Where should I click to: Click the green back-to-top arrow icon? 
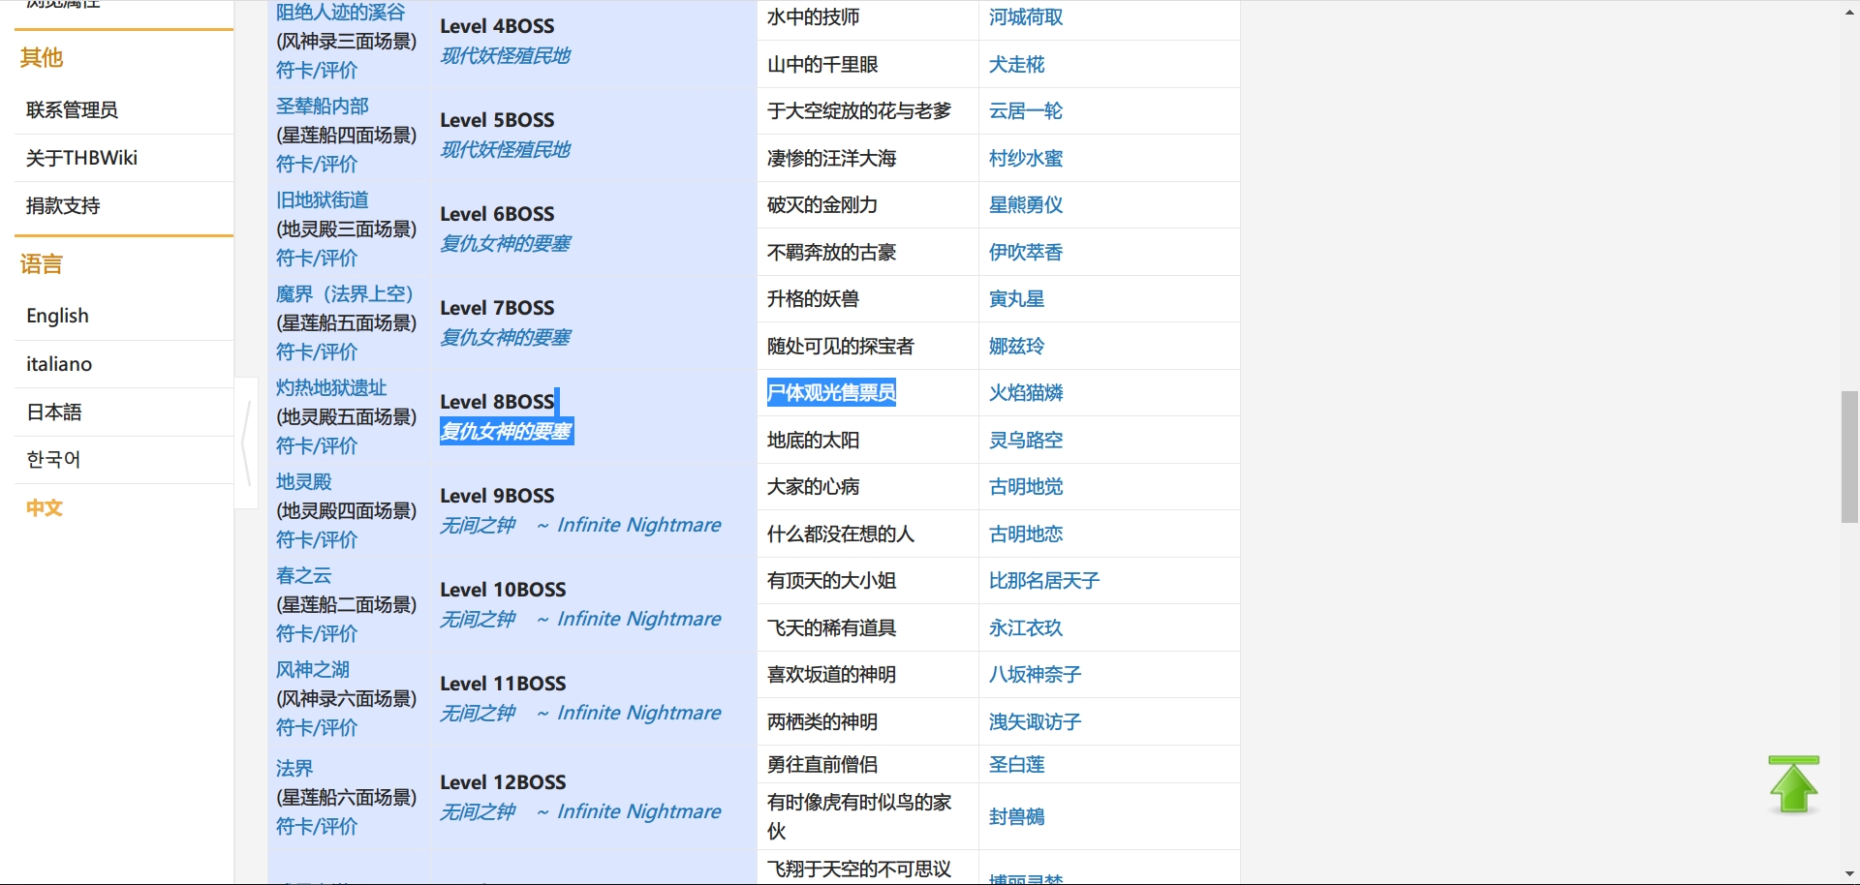pyautogui.click(x=1793, y=784)
